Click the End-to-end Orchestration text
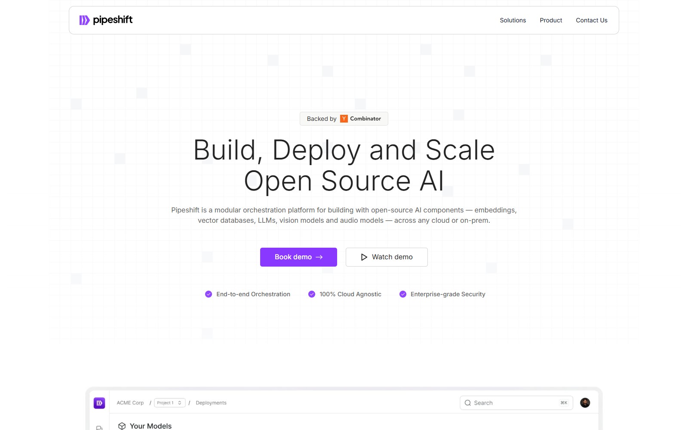 tap(253, 294)
